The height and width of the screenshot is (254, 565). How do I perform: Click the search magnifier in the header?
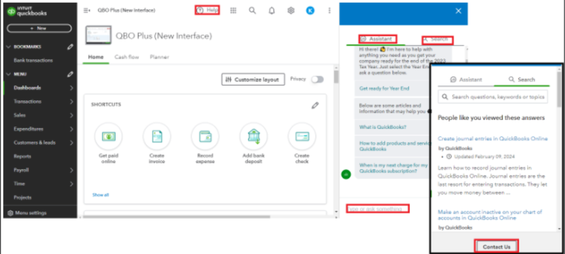point(252,10)
